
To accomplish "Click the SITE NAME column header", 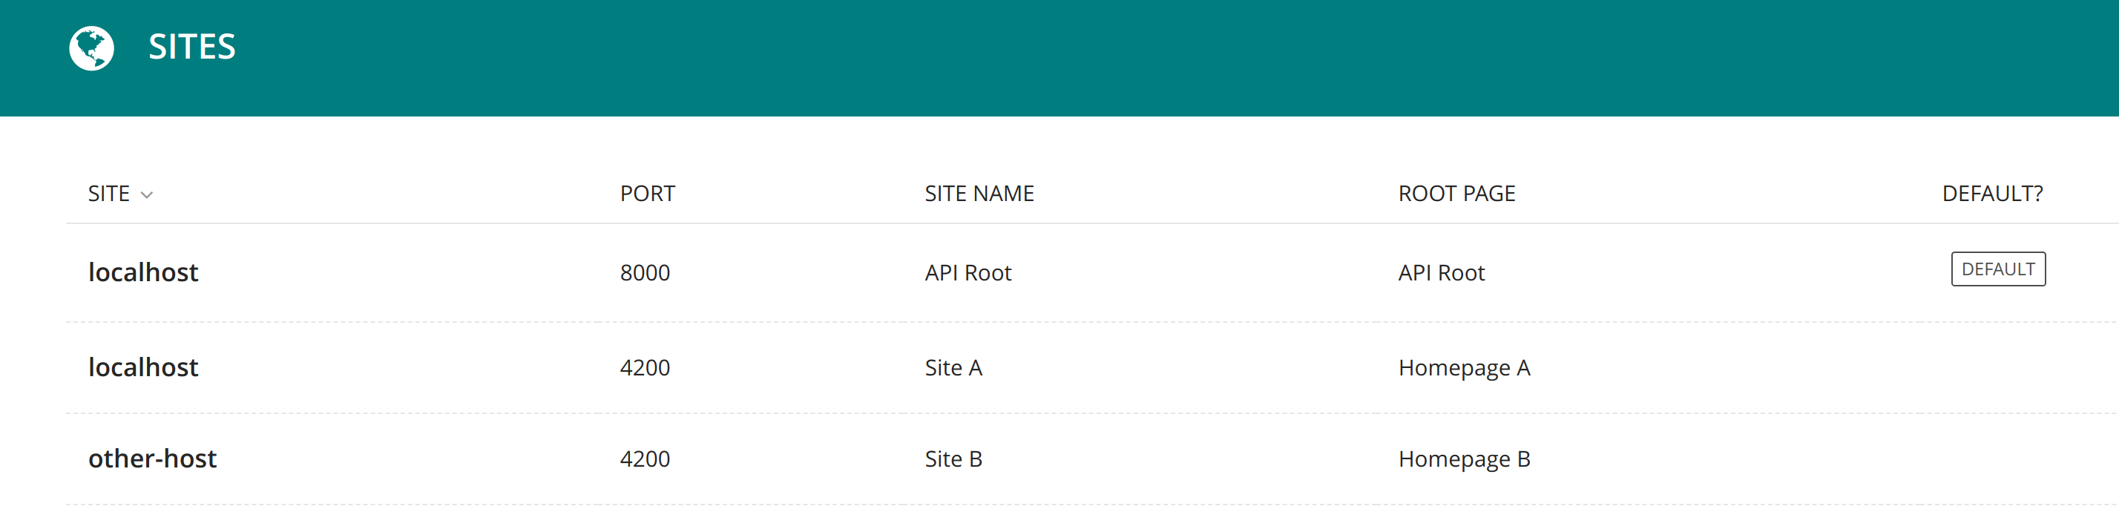I will click(x=979, y=194).
